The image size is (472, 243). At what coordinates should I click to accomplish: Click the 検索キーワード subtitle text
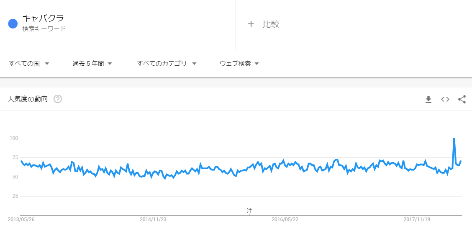[44, 29]
